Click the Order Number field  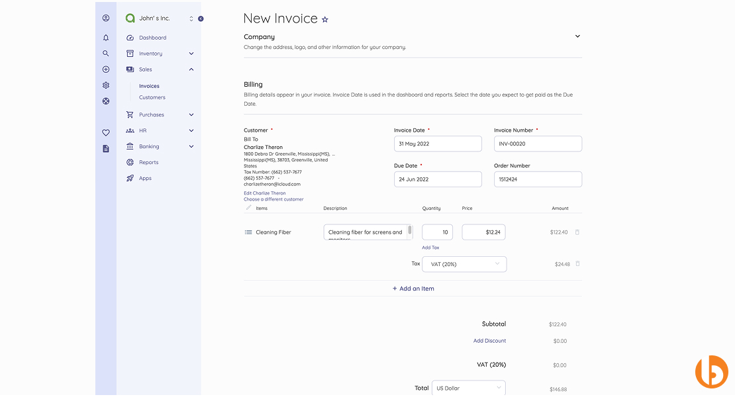(x=538, y=179)
